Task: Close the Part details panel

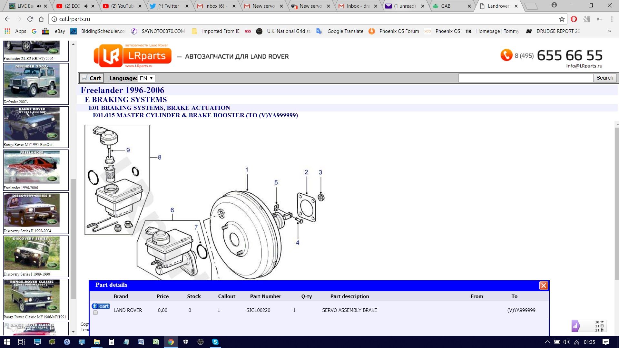Action: [x=544, y=285]
